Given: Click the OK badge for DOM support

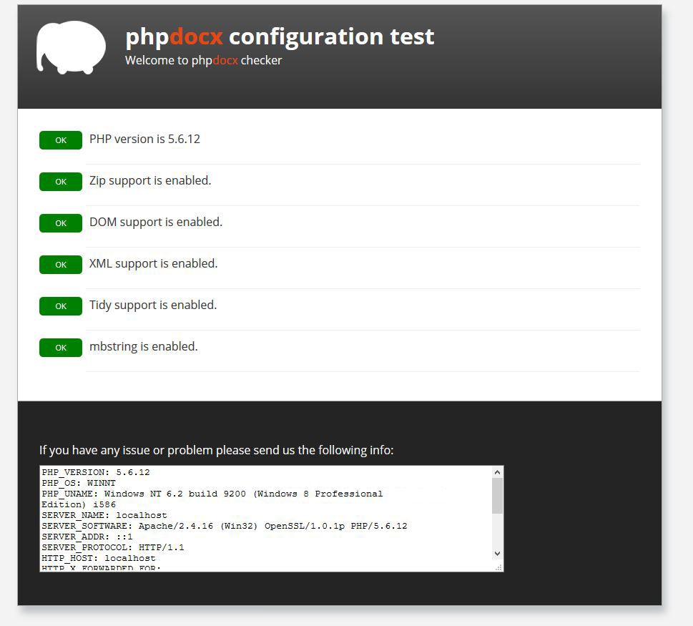Looking at the screenshot, I should click(61, 223).
